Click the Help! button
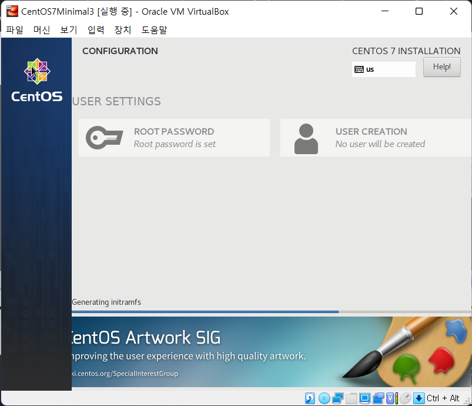The height and width of the screenshot is (406, 472). pos(441,67)
